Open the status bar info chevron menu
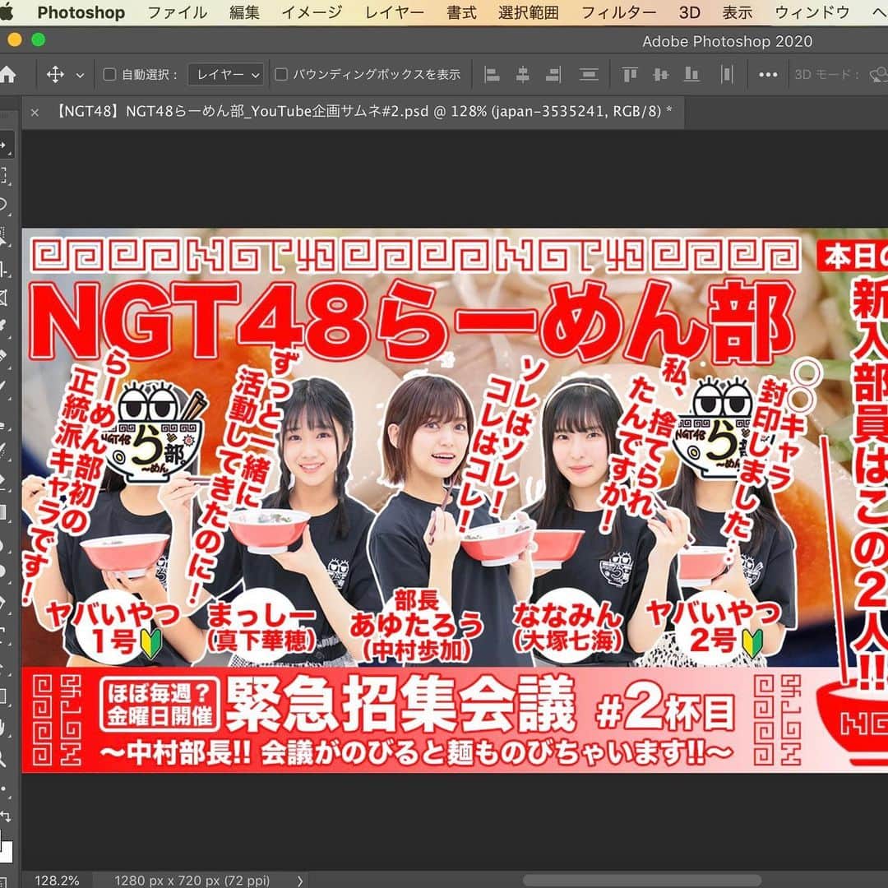 coord(300,881)
